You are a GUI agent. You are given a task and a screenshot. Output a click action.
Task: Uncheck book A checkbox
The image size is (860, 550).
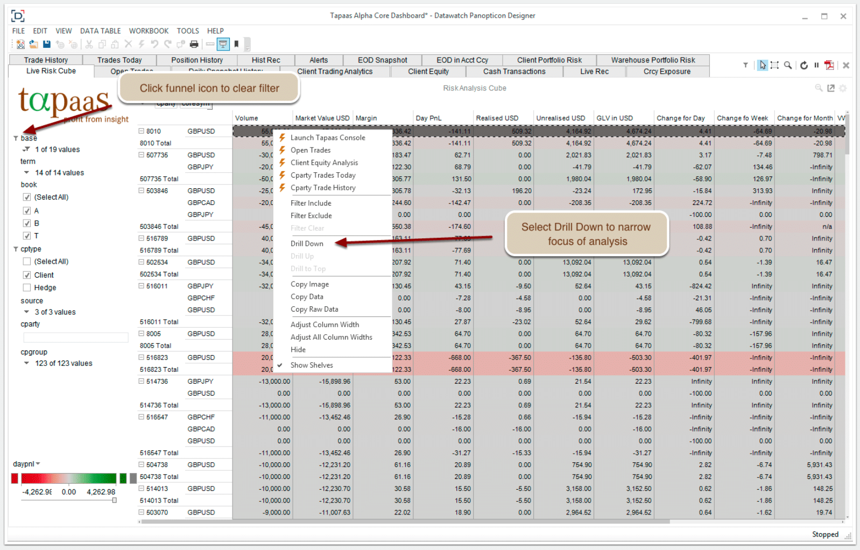pos(26,211)
